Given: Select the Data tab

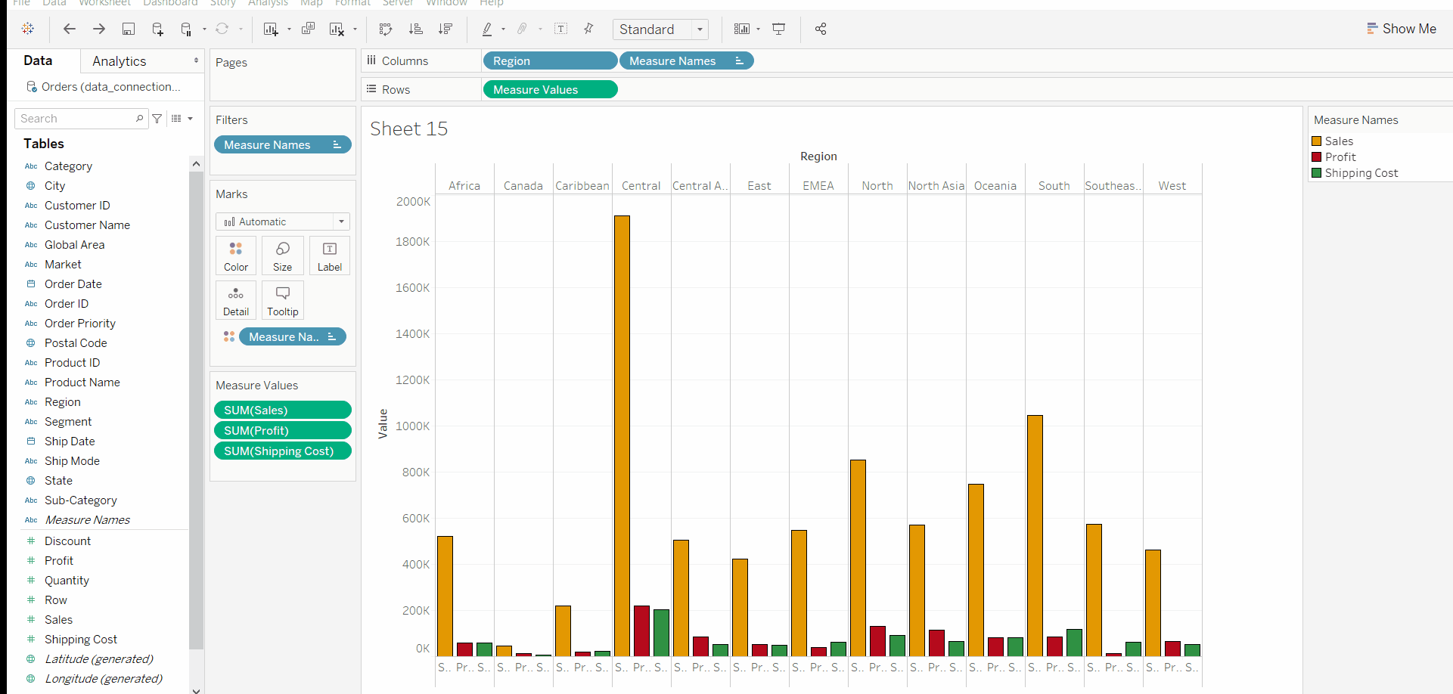Looking at the screenshot, I should [x=38, y=60].
